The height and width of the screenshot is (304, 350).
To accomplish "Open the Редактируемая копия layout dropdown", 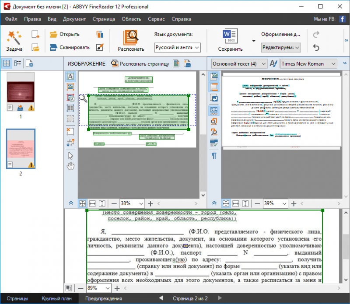I will point(281,48).
